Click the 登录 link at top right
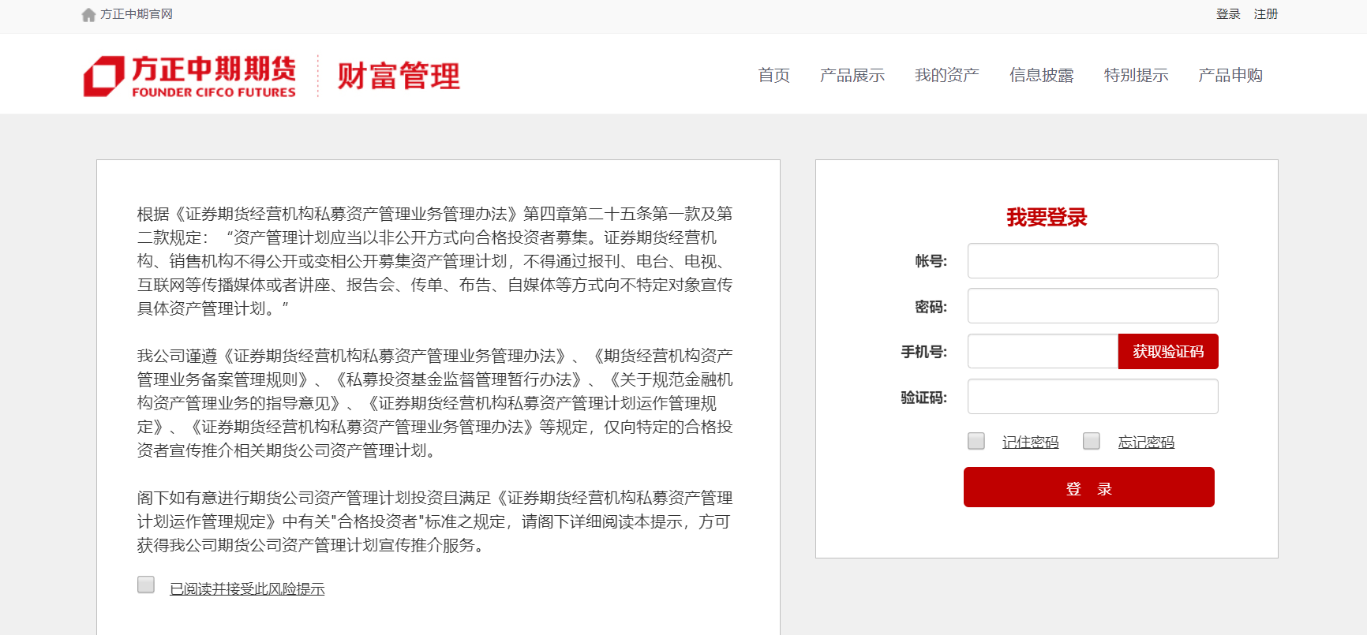 pyautogui.click(x=1227, y=14)
